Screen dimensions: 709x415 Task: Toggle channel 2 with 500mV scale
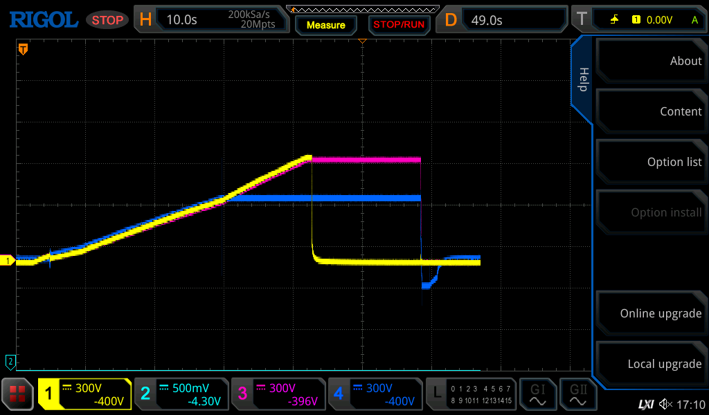(181, 394)
